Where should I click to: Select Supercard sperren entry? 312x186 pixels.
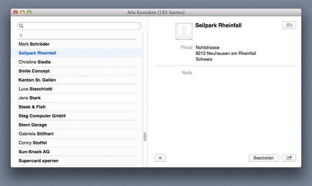(x=77, y=160)
